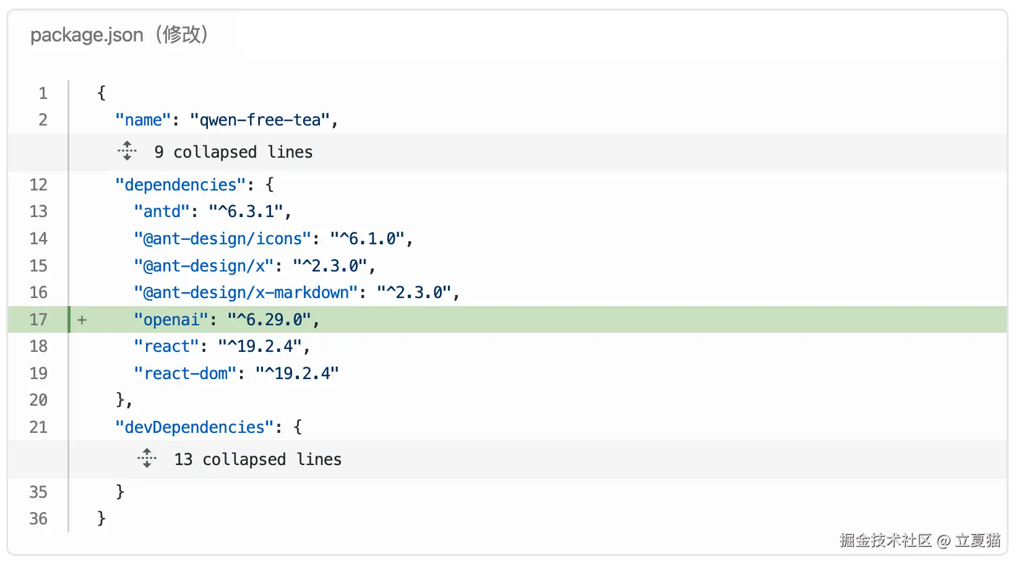Click line number 36 in the gutter
The height and width of the screenshot is (564, 1016).
[38, 519]
